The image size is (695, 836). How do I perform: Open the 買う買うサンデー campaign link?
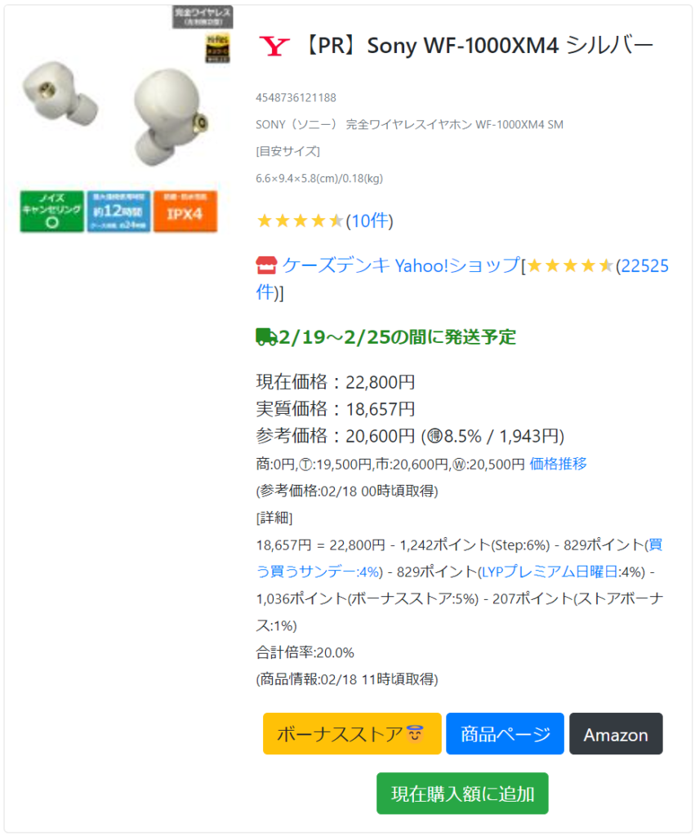coord(459,558)
